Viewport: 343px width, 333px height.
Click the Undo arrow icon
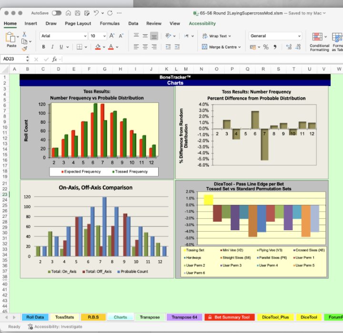(x=97, y=13)
